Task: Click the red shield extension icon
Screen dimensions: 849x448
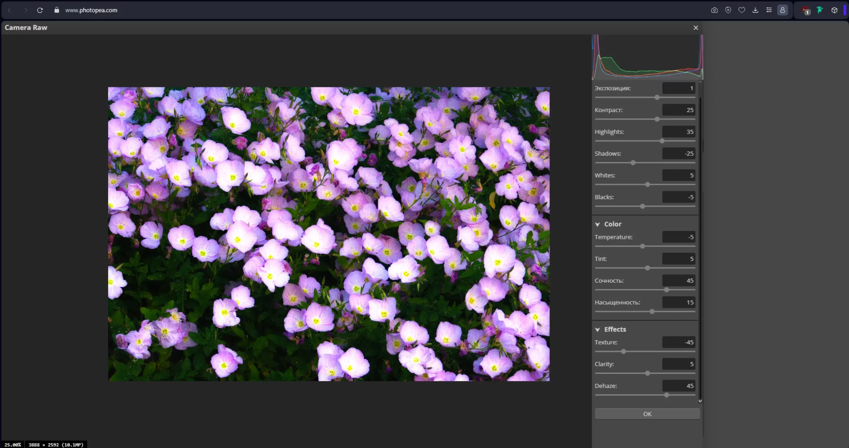Action: point(806,11)
